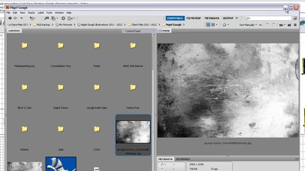Open the reveal recent file menu
The image size is (305, 171).
click(x=32, y=18)
